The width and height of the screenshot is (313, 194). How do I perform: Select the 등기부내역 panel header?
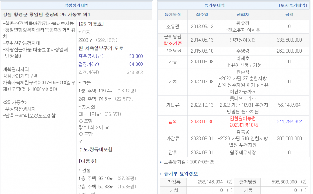(214, 5)
